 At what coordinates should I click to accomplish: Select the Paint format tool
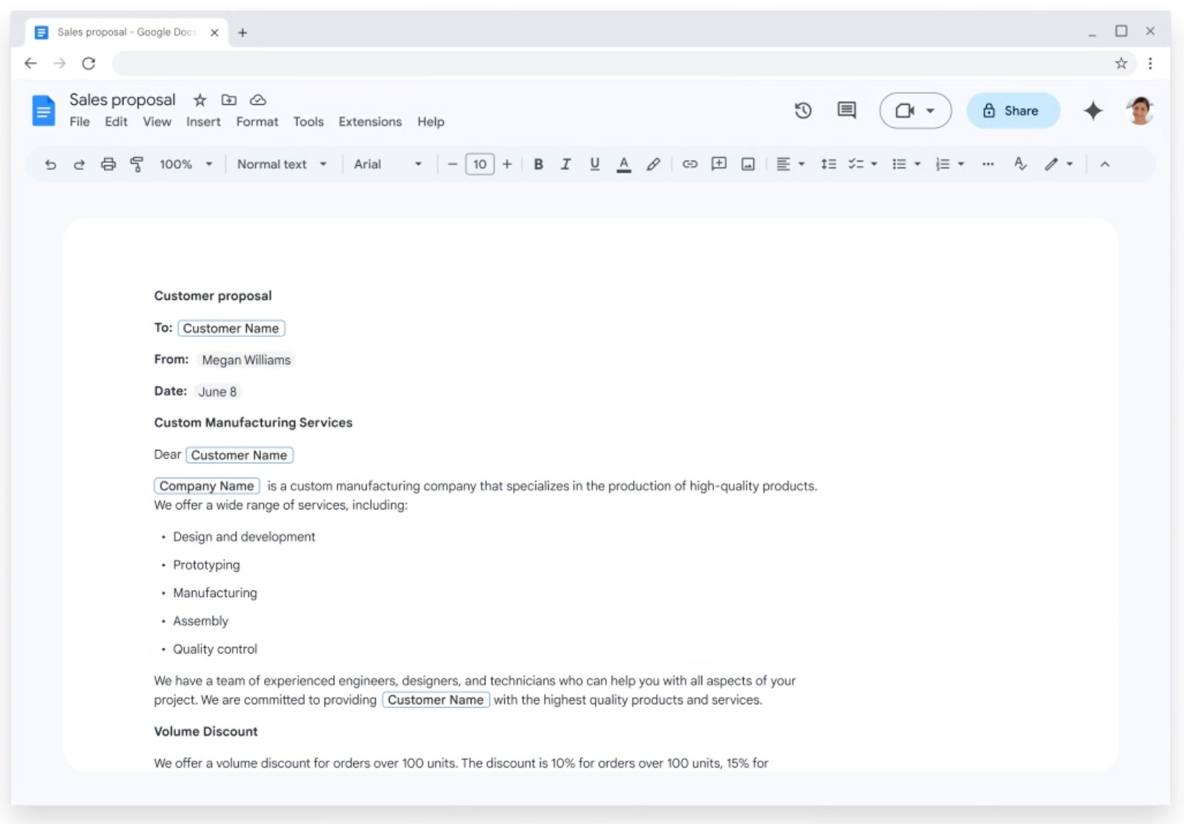137,164
